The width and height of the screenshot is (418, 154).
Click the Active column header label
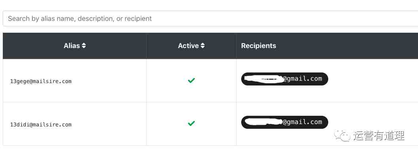(x=188, y=46)
